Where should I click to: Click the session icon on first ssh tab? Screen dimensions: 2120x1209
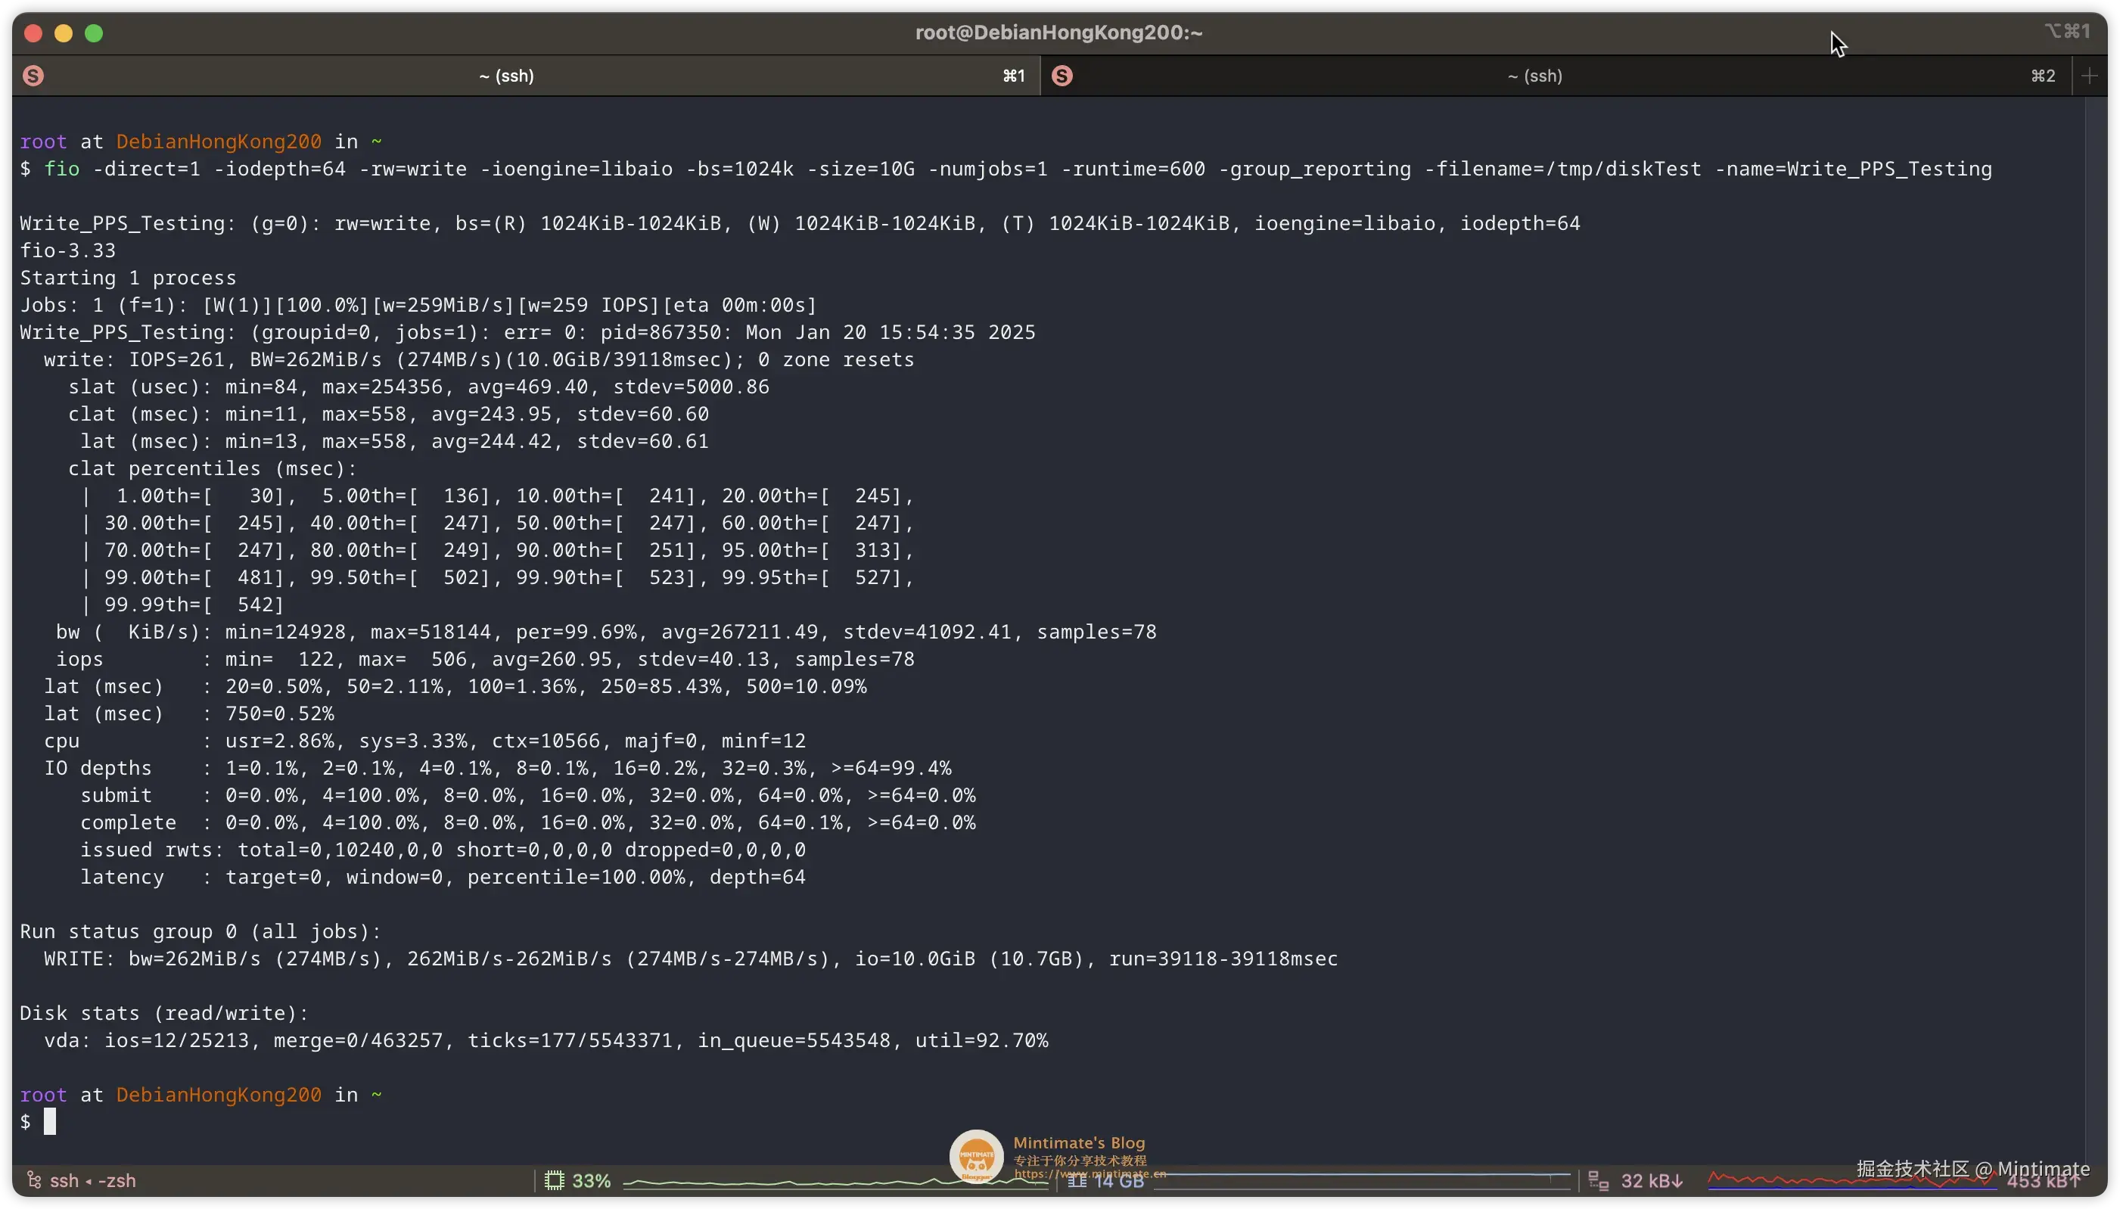(33, 76)
